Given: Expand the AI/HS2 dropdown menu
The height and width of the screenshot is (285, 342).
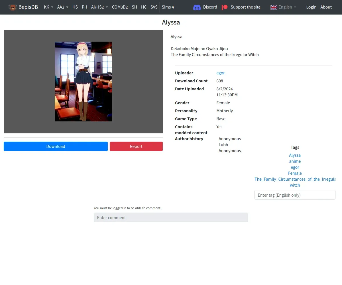Looking at the screenshot, I should pyautogui.click(x=99, y=7).
